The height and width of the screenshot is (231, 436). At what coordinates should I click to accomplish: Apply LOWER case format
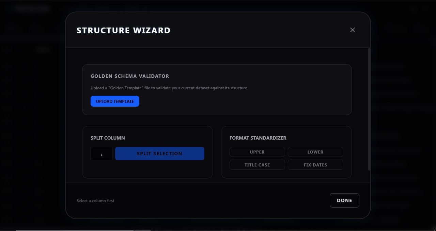pyautogui.click(x=315, y=152)
